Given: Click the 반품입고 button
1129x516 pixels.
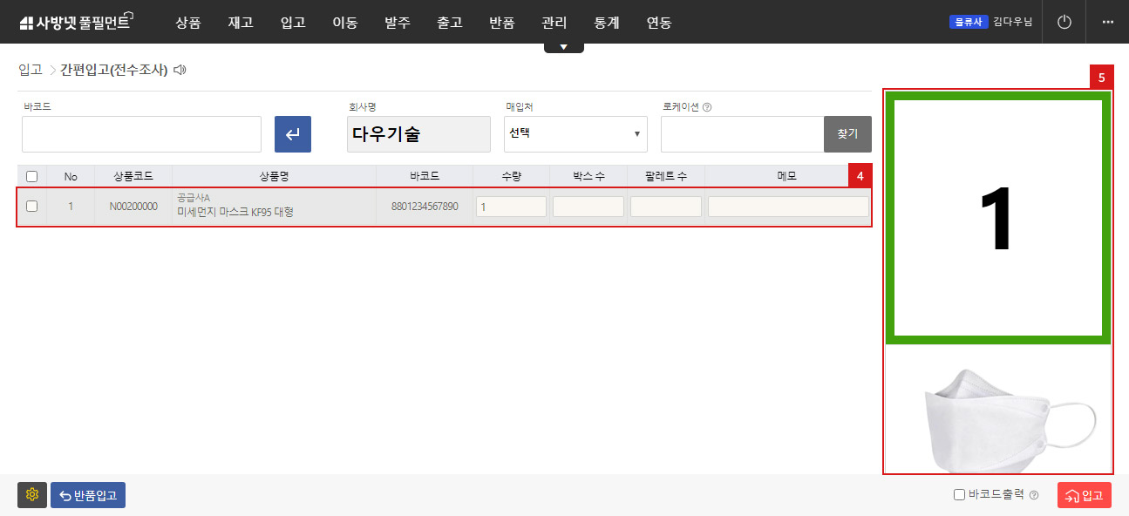Looking at the screenshot, I should 87,494.
